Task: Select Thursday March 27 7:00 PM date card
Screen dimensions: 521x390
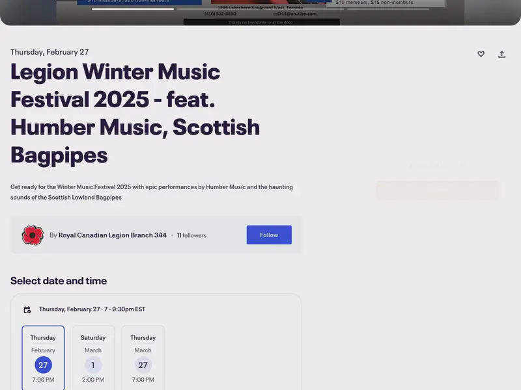Action: tap(143, 358)
